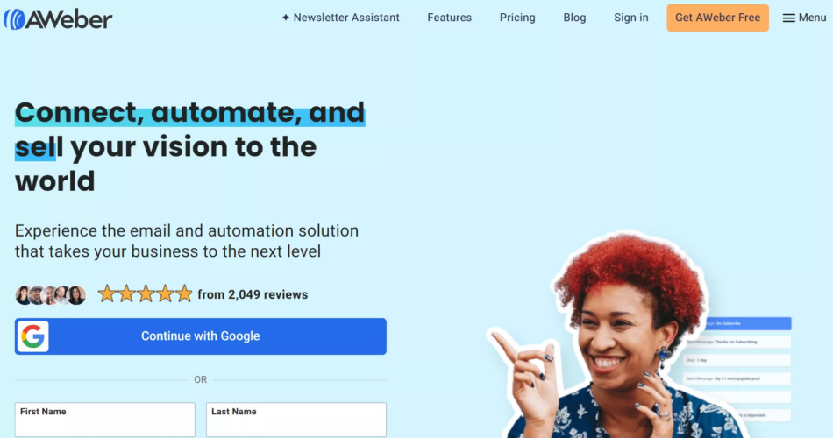The image size is (833, 438).
Task: Focus the Last Name input field
Action: coord(295,420)
